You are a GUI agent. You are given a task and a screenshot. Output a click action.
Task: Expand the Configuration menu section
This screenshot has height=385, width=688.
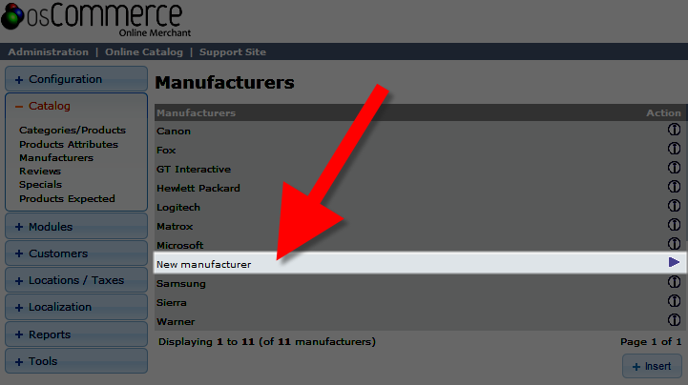(x=76, y=79)
